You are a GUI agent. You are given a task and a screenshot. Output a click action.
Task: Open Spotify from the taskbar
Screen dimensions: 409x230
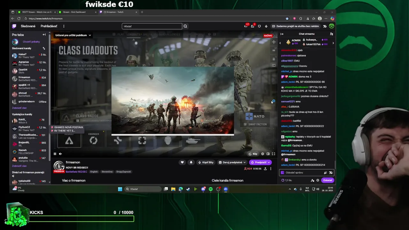point(211,189)
